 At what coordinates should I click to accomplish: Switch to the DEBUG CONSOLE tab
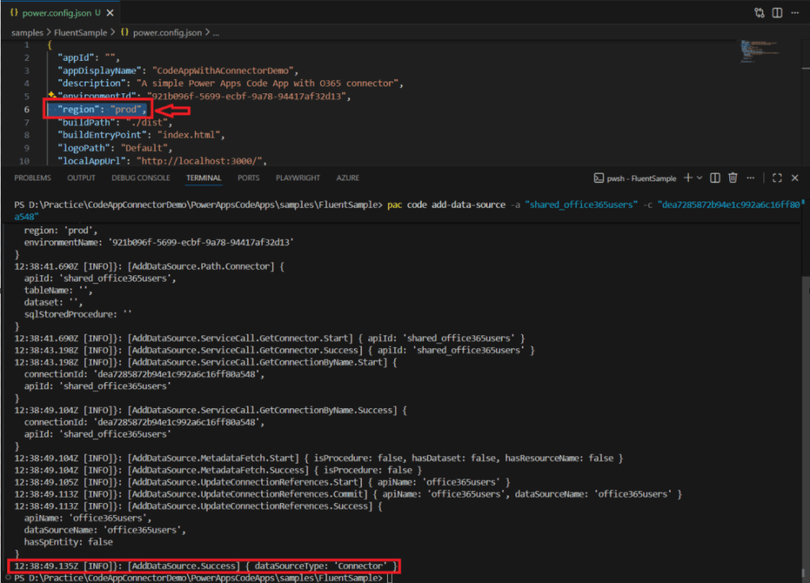[140, 178]
